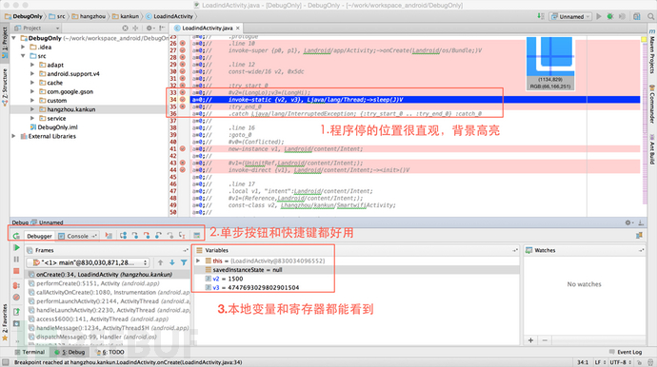
Task: Toggle breakpoint on line 34
Action: [183, 100]
